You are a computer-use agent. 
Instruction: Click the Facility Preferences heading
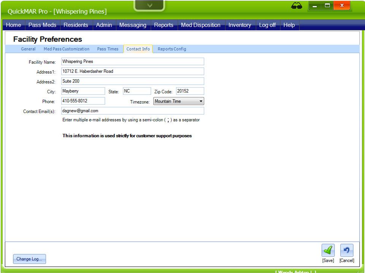coord(48,39)
